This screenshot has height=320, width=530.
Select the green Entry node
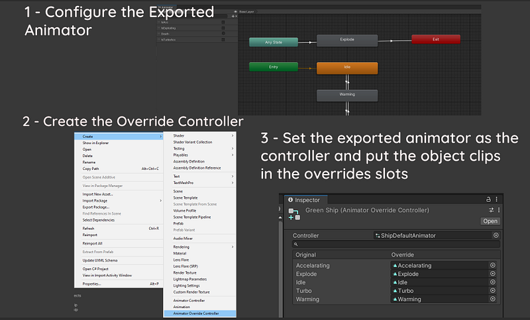[274, 67]
